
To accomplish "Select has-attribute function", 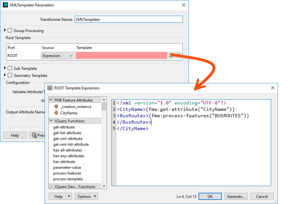I will point(64,162).
